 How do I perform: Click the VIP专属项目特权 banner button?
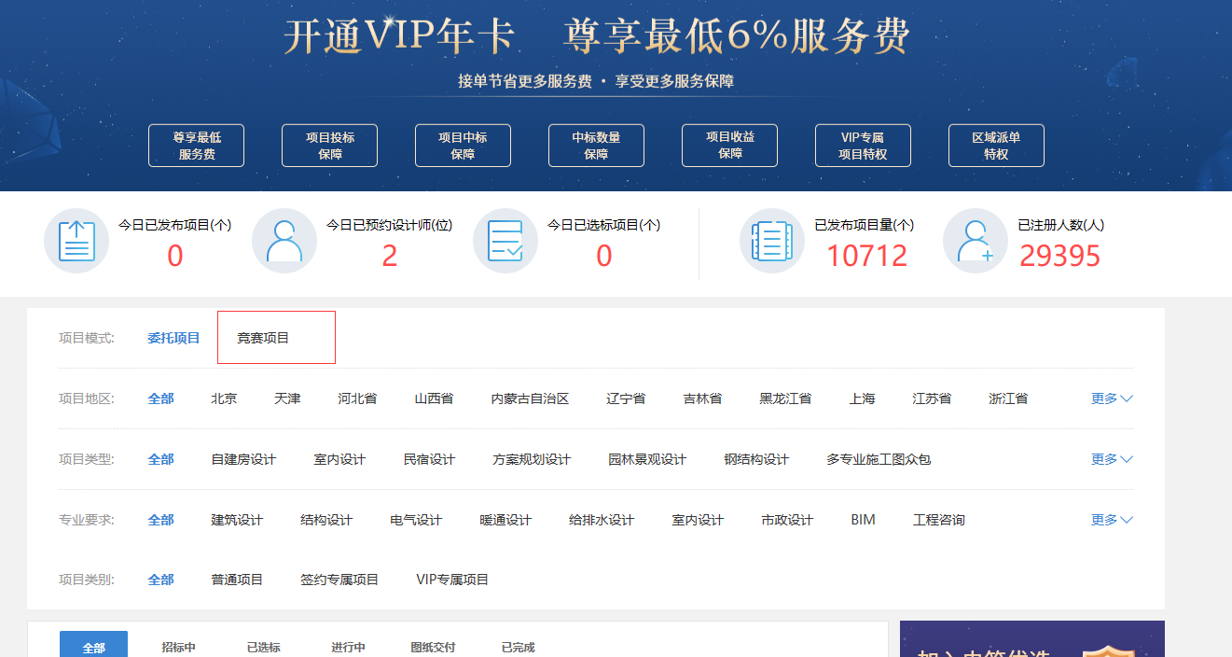click(863, 146)
